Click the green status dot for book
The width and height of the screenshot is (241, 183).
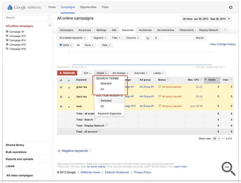point(69,107)
